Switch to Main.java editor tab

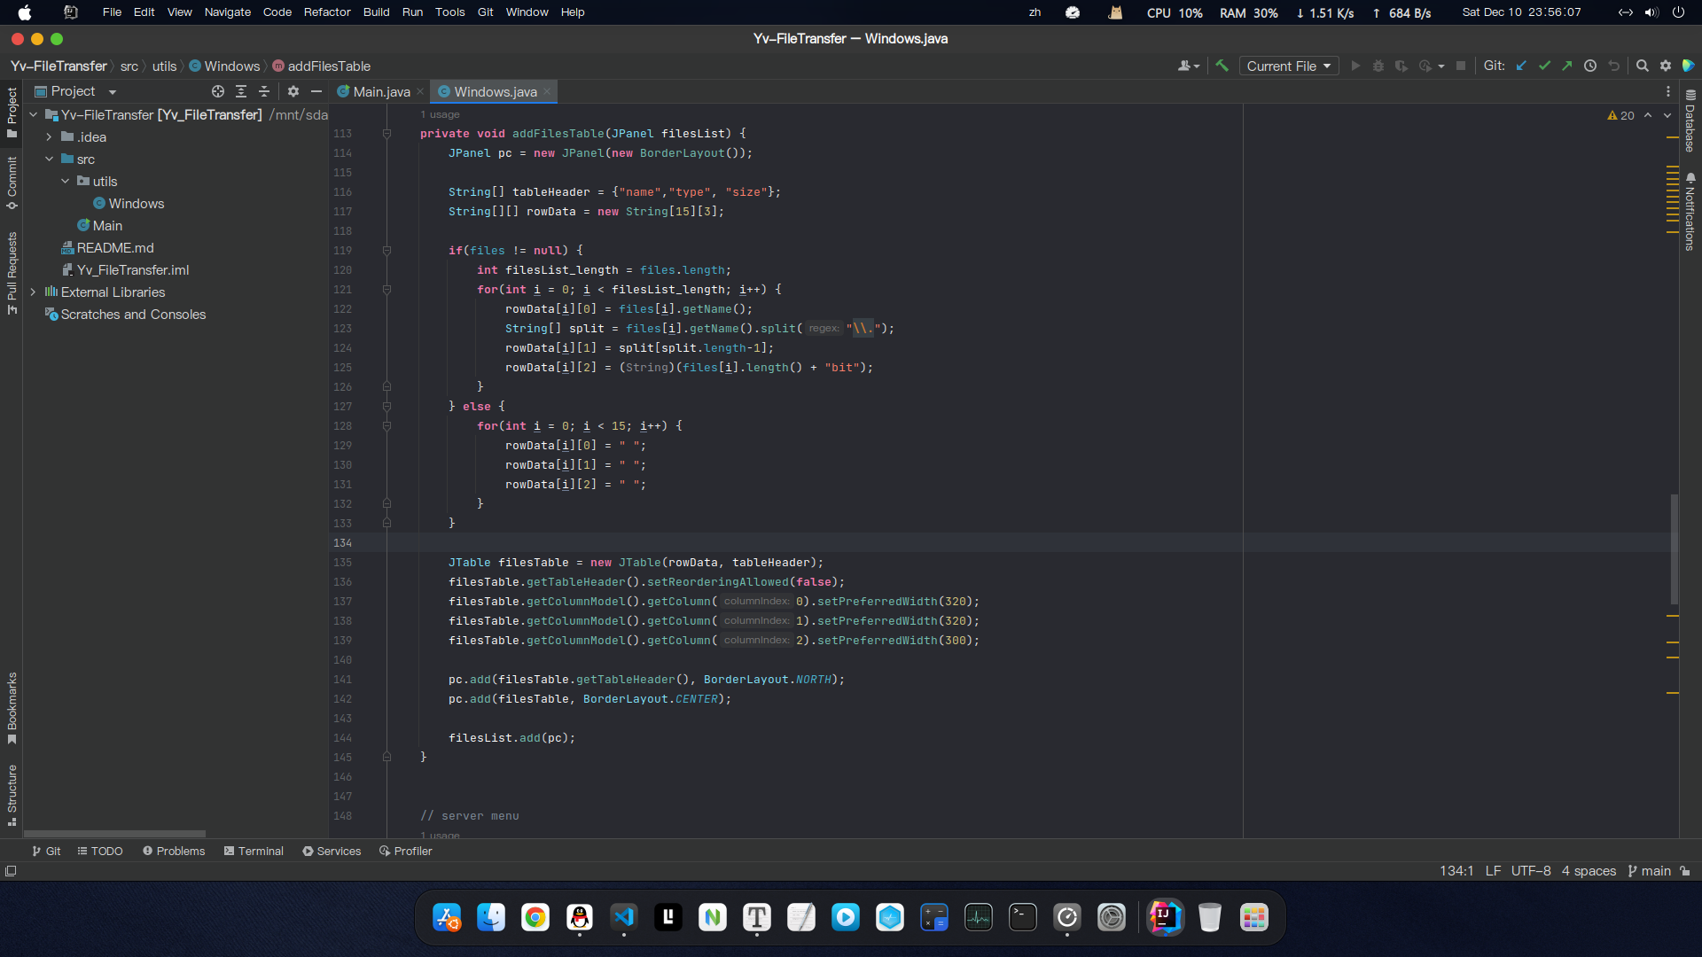(381, 91)
